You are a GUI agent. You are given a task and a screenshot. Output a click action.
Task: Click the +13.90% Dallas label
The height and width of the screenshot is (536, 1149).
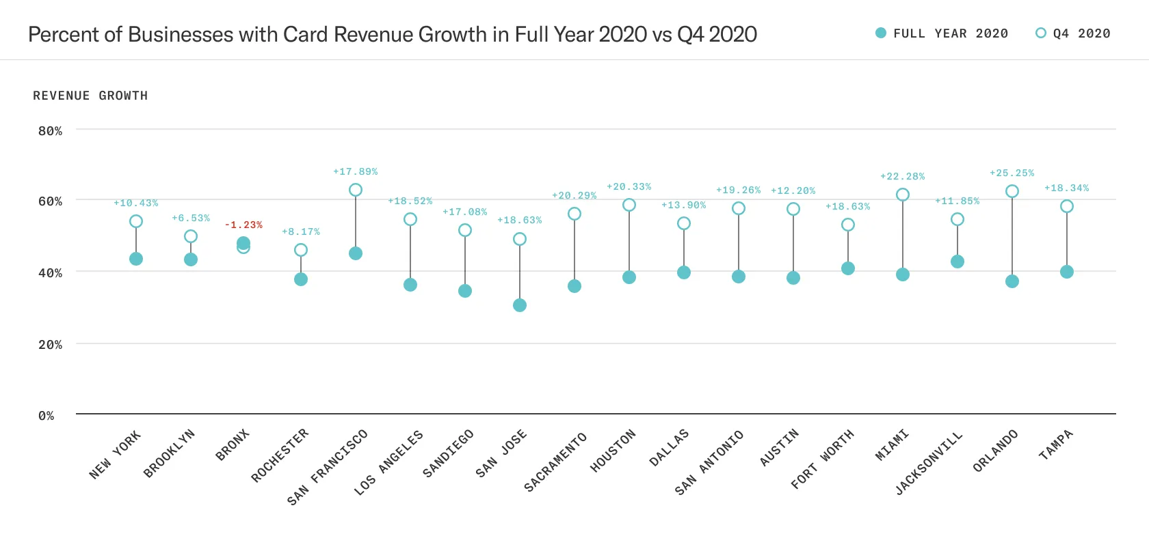click(684, 205)
